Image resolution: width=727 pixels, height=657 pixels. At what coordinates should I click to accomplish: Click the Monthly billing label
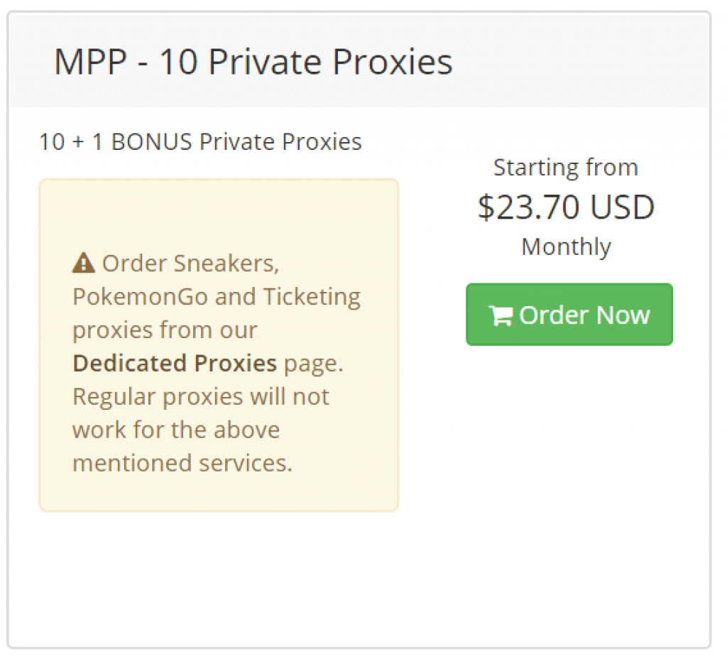click(565, 246)
